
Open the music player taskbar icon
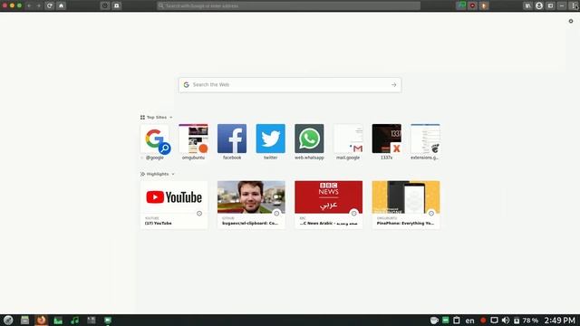74,320
